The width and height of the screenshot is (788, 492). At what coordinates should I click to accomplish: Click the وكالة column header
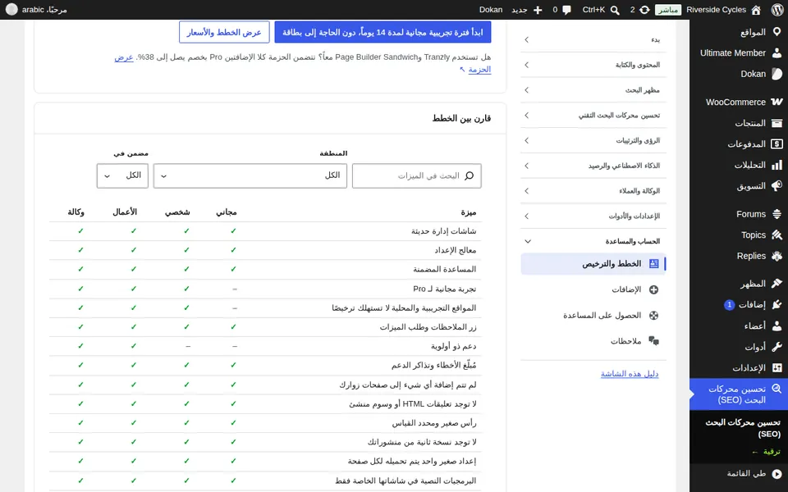tap(76, 212)
